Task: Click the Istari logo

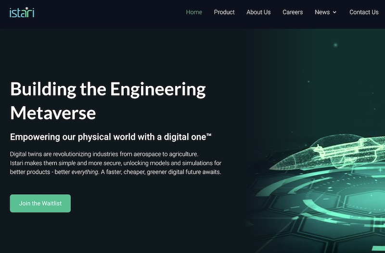Action: (x=22, y=12)
